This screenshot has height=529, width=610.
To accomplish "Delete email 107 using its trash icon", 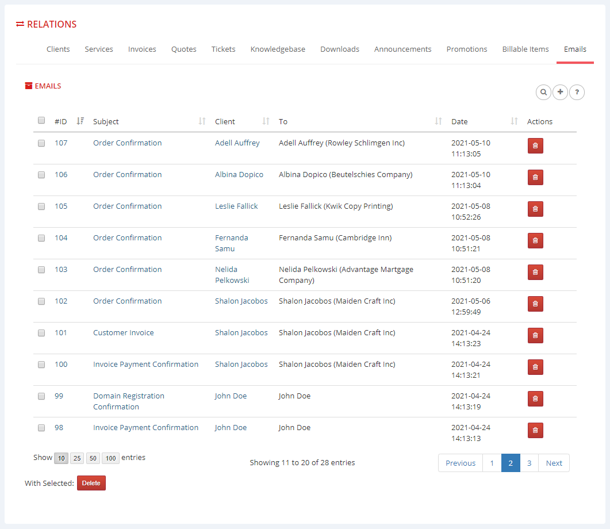I will tap(535, 145).
